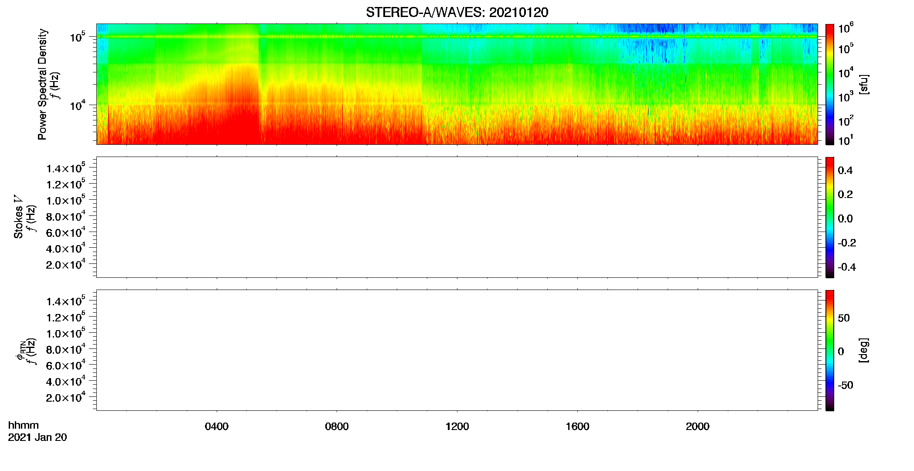Click the -50 label on degrees color bar
Viewport: 914px width, 471px height.
pyautogui.click(x=846, y=385)
